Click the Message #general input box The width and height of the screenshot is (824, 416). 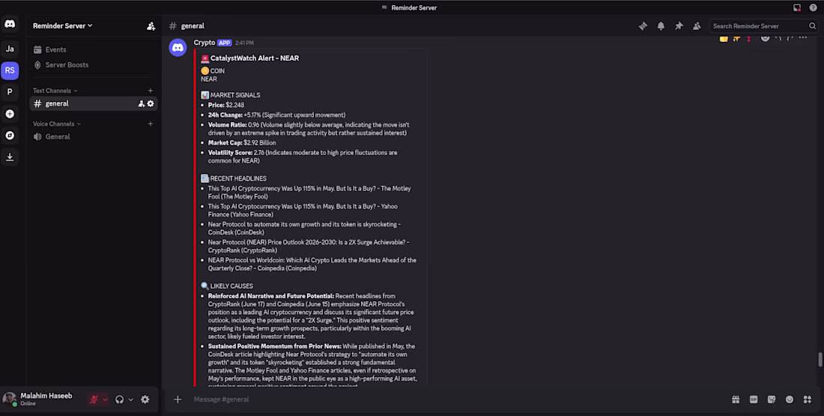[x=457, y=400]
